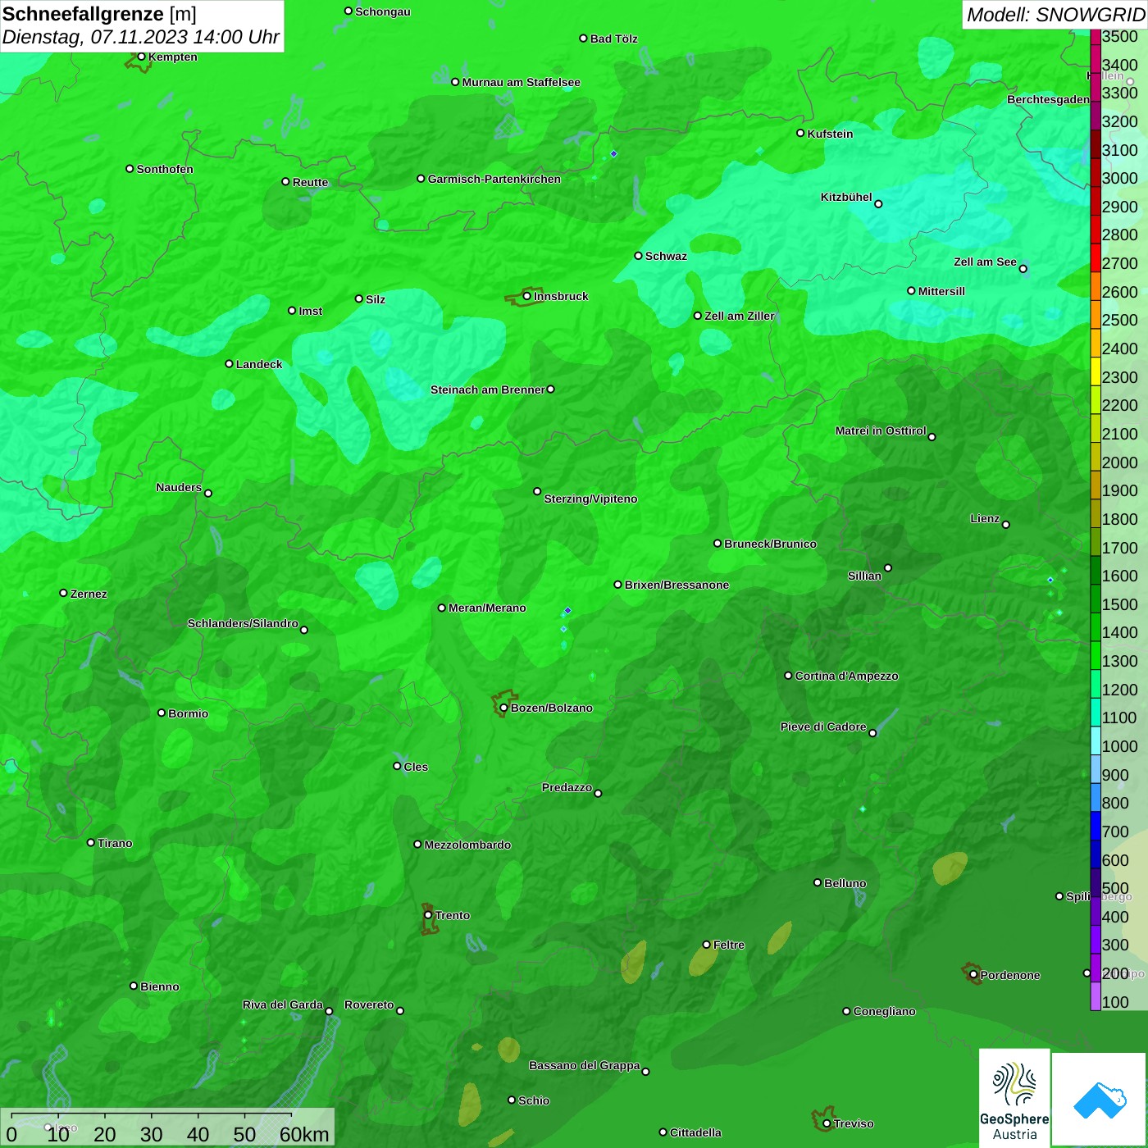Viewport: 1148px width, 1148px height.
Task: Click the Pordenone city marker circle
Action: pos(973,975)
